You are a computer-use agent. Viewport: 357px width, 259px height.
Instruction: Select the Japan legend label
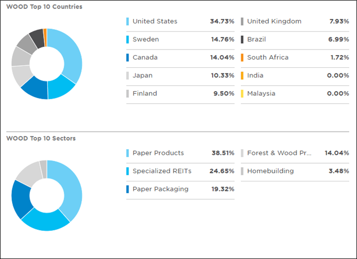tap(142, 75)
